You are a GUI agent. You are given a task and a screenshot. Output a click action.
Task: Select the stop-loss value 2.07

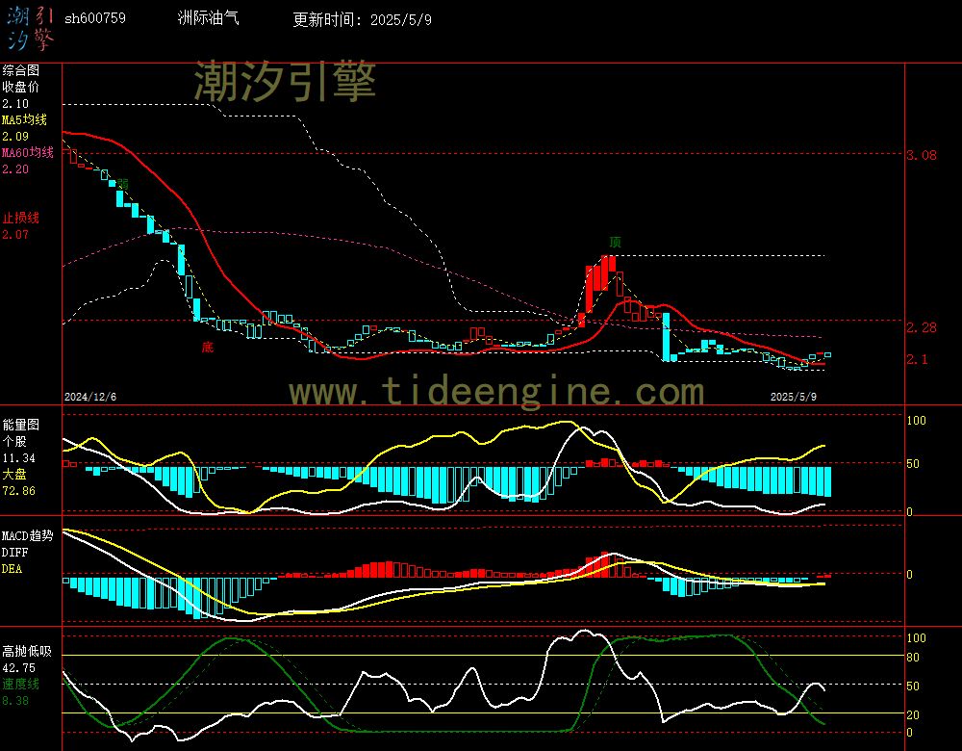pos(15,235)
